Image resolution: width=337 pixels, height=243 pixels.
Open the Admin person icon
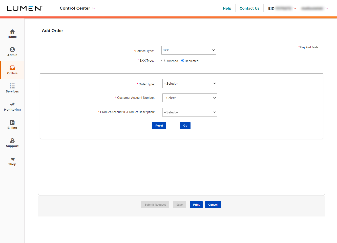[x=12, y=50]
